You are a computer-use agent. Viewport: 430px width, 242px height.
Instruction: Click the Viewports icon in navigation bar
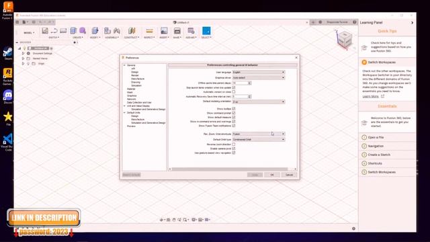point(208,220)
